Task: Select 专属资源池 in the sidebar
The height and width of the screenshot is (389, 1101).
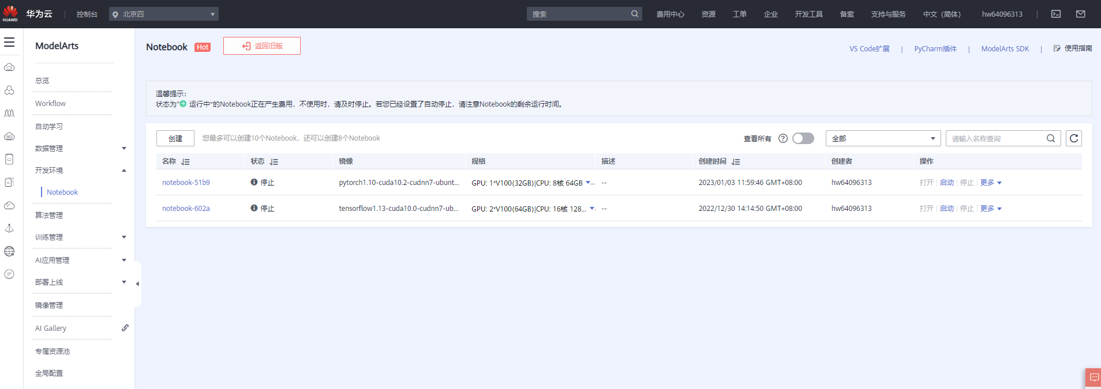Action: pyautogui.click(x=53, y=352)
